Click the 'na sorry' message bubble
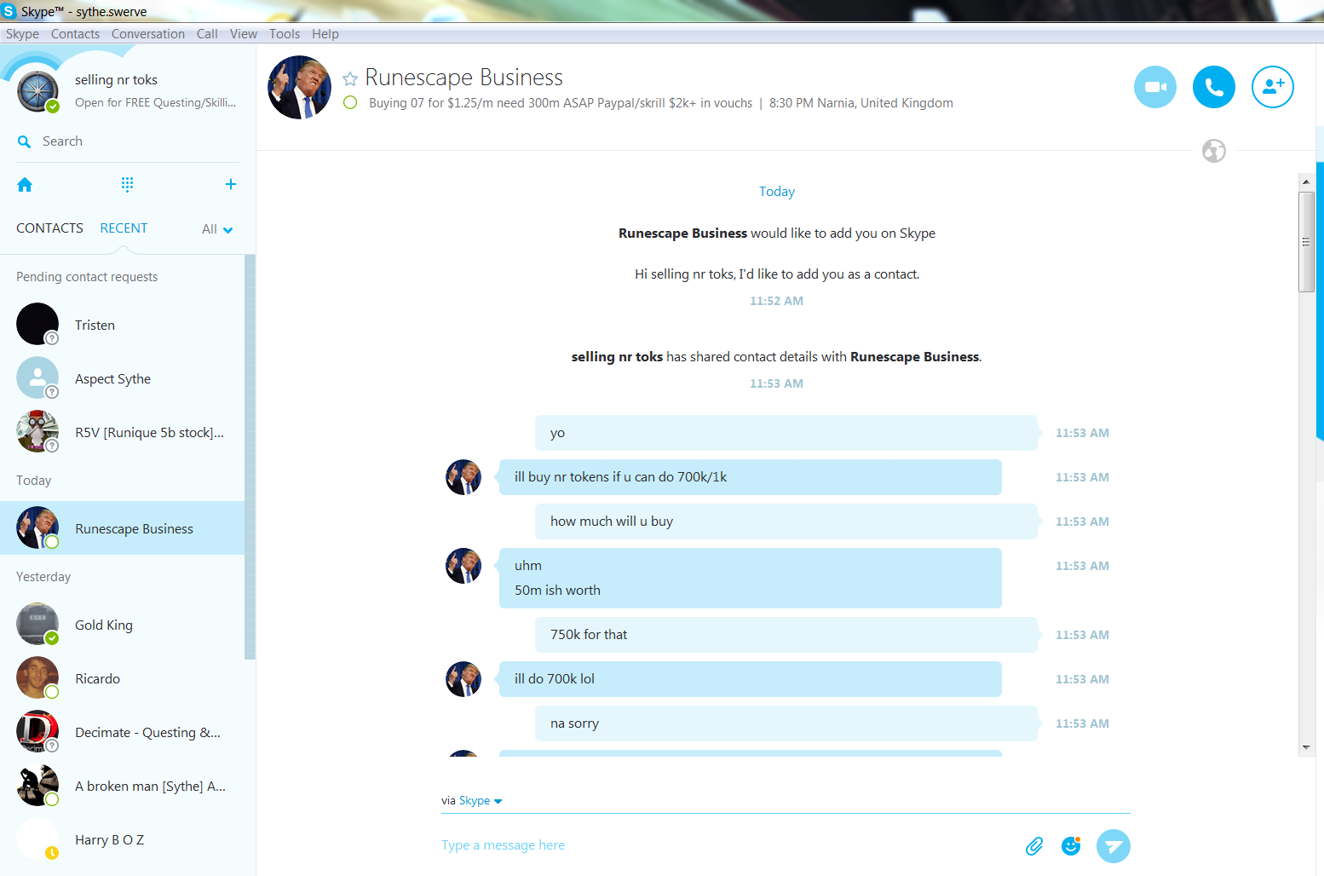The height and width of the screenshot is (876, 1324). pyautogui.click(x=786, y=723)
